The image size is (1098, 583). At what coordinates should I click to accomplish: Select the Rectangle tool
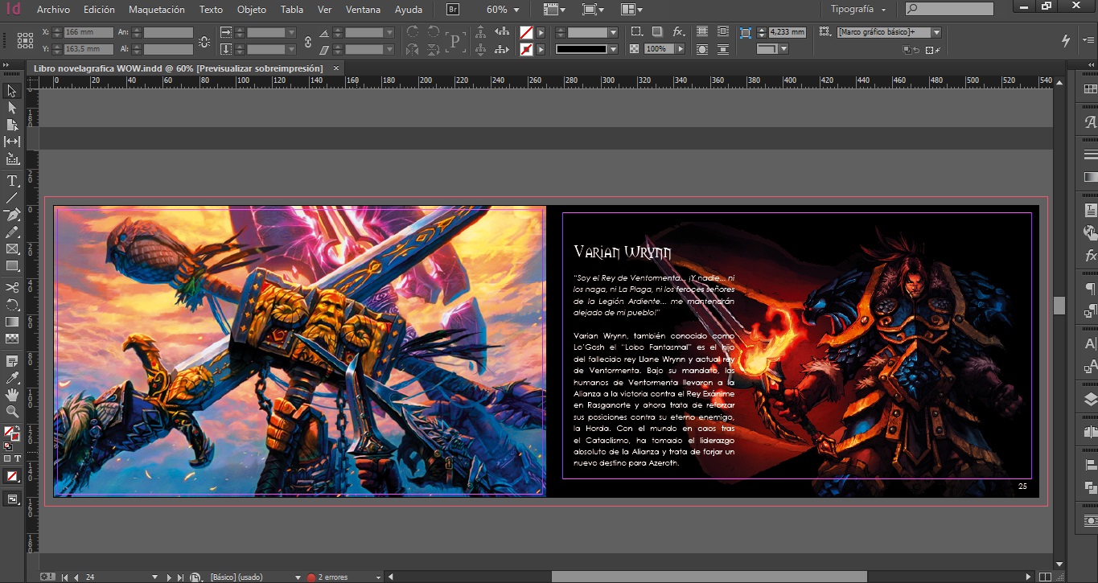(x=12, y=265)
